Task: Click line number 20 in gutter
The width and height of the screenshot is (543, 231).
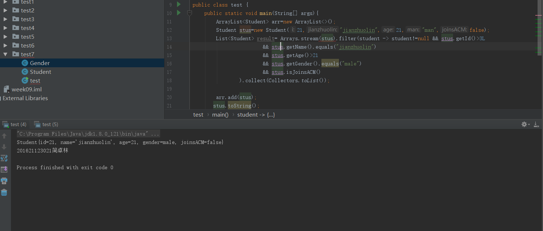Action: (x=169, y=97)
